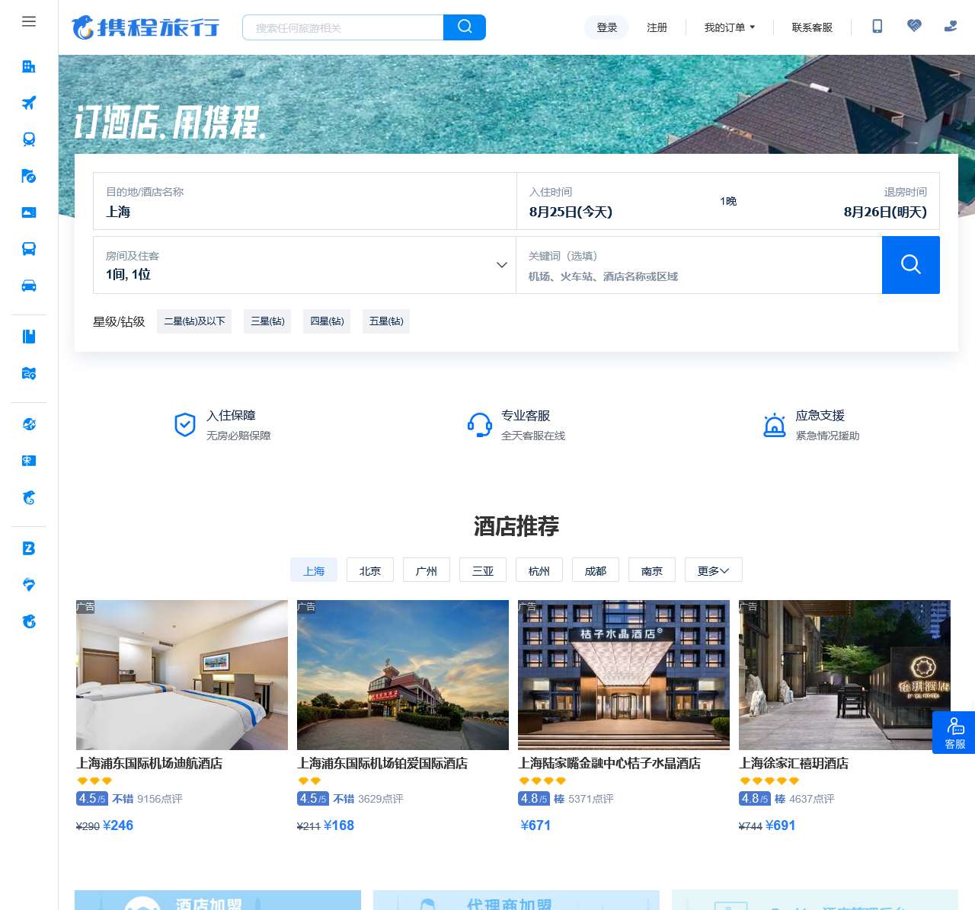The image size is (975, 910).
Task: Switch to the 北京 hotel recommendations tab
Action: pos(370,570)
